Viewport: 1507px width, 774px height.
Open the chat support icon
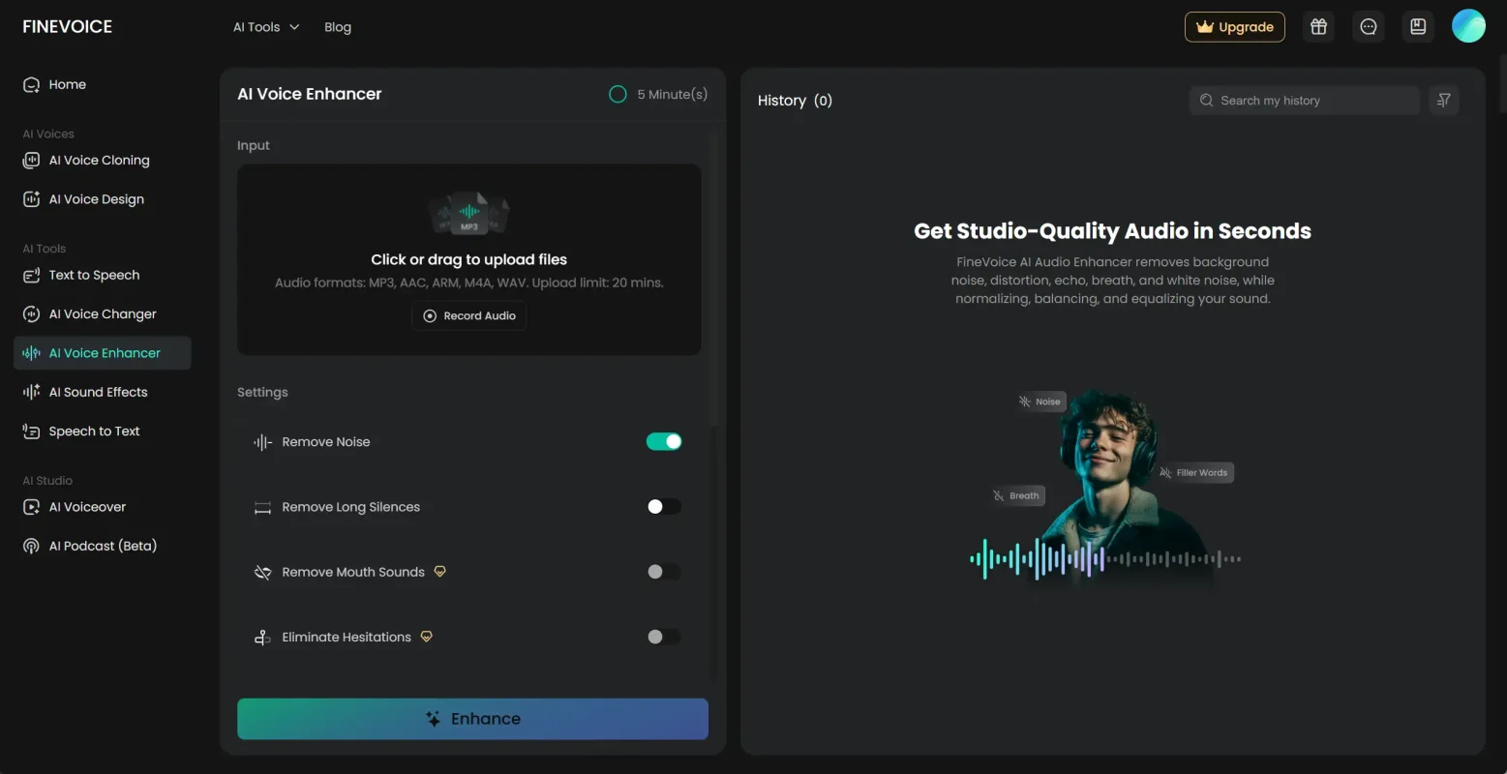(x=1368, y=27)
